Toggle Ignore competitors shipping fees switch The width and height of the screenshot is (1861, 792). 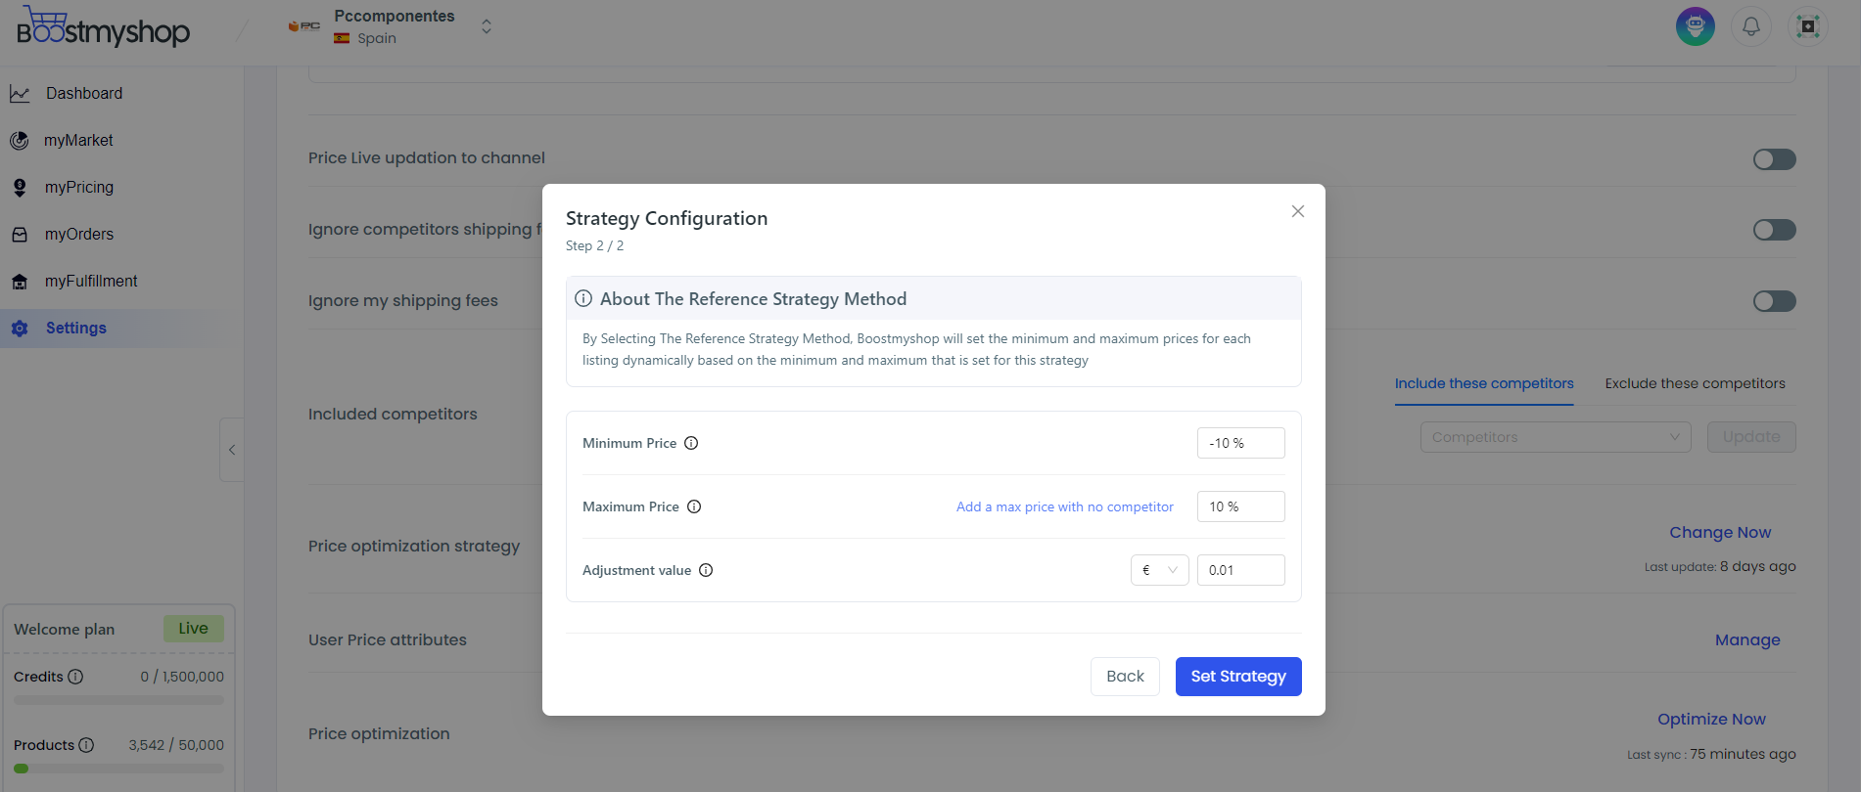point(1774,230)
